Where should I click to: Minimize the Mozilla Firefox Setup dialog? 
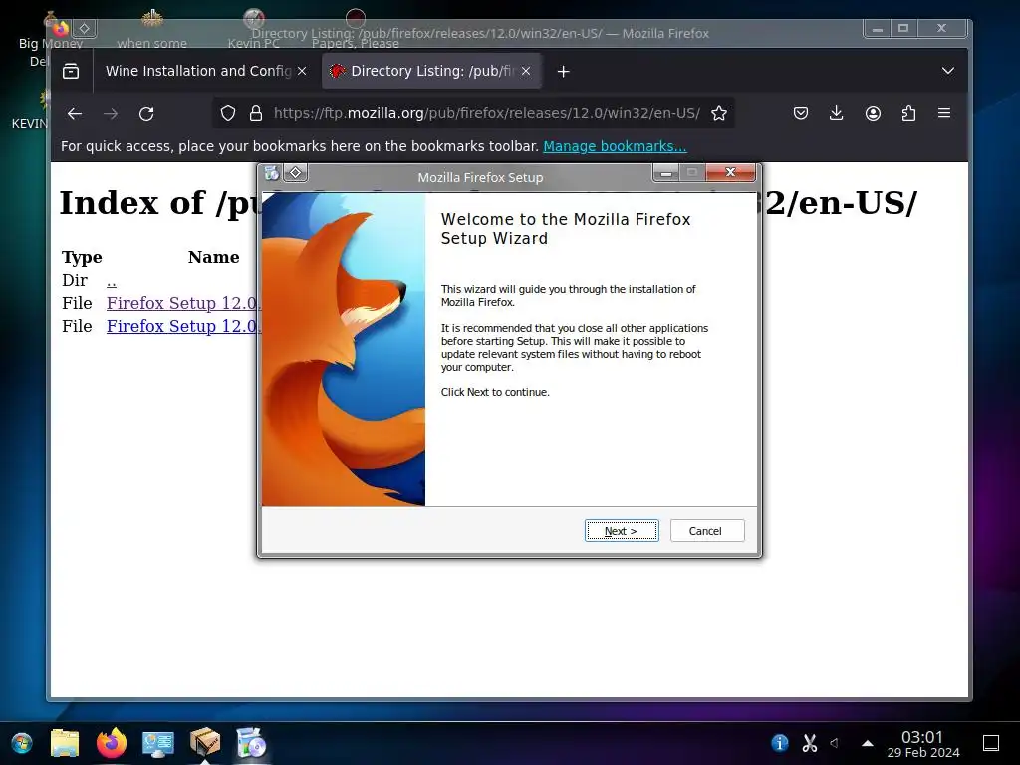coord(666,173)
